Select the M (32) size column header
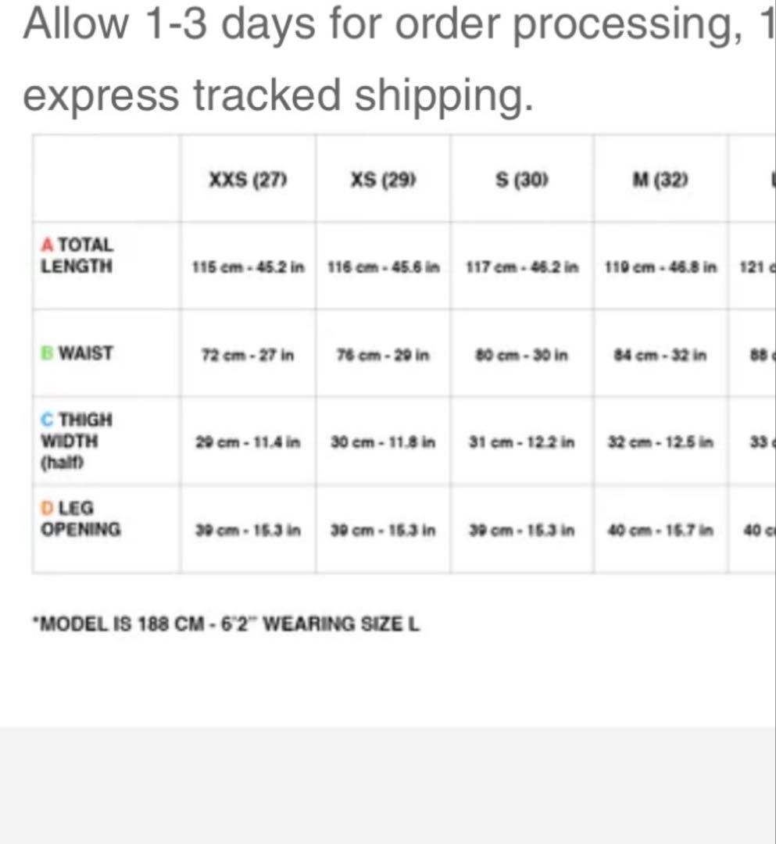Image resolution: width=776 pixels, height=844 pixels. pos(660,181)
